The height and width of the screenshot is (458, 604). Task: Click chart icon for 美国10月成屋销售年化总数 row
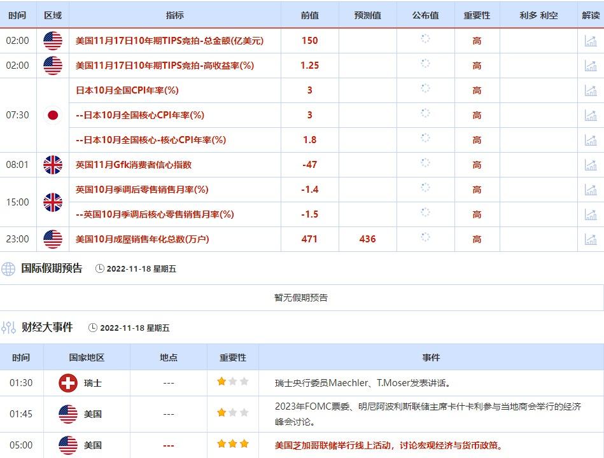tap(590, 239)
